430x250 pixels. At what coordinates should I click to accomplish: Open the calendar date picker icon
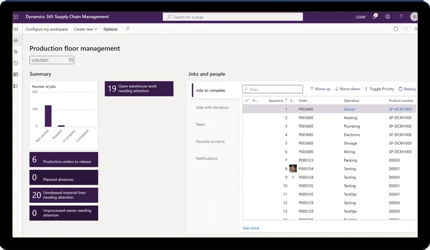coord(71,60)
